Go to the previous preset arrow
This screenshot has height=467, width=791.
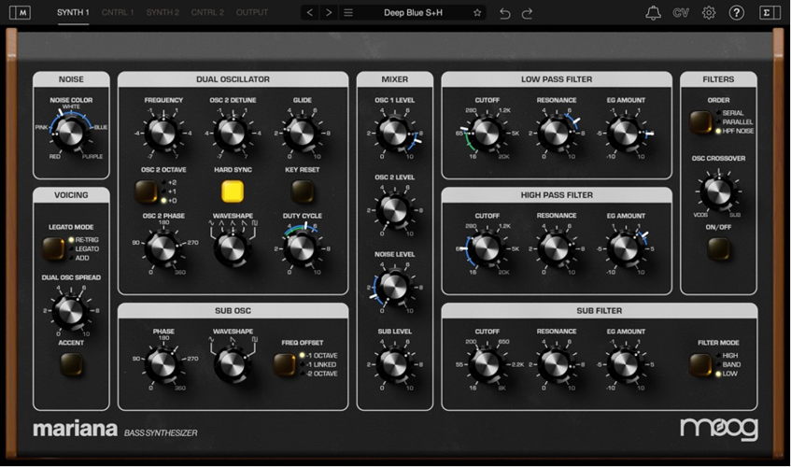tap(310, 12)
